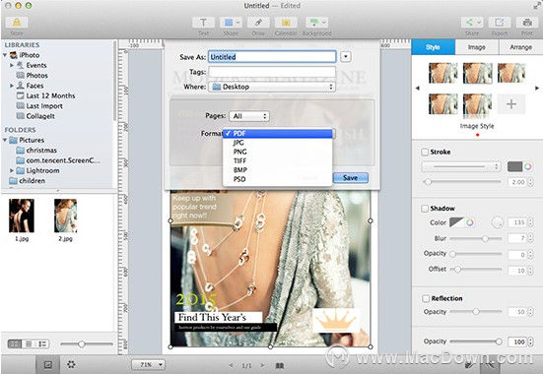543x374 pixels.
Task: Open the Background tool
Action: click(x=317, y=23)
